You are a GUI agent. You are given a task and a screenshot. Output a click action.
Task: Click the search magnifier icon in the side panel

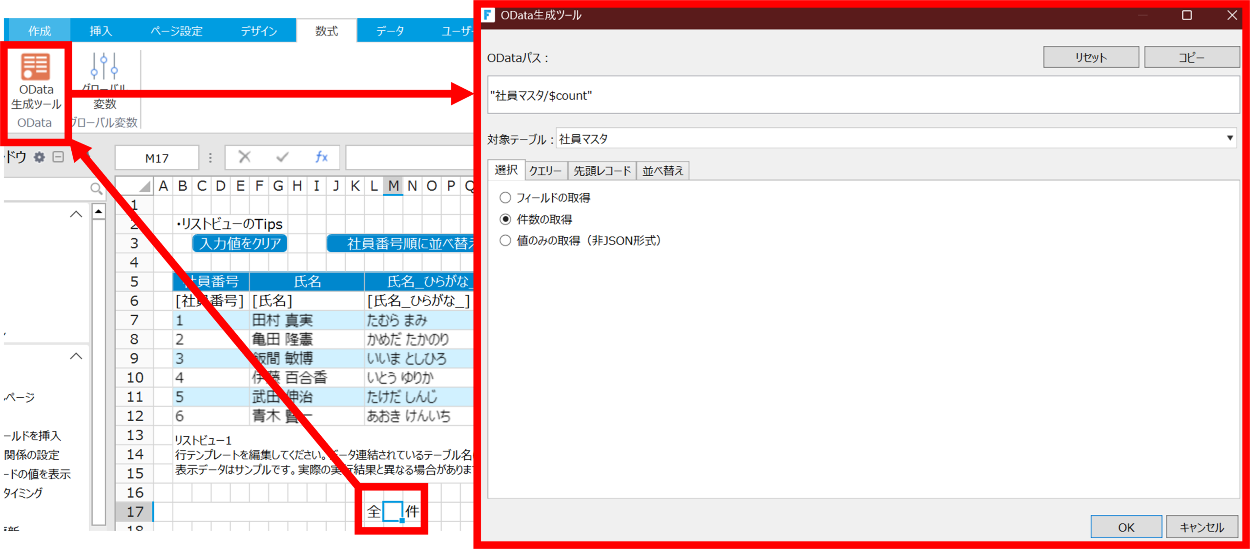coord(96,188)
